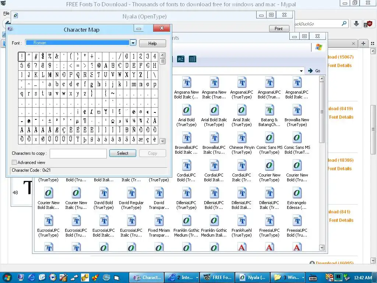Click the Download (841) link
The width and height of the screenshot is (377, 283).
[339, 212]
